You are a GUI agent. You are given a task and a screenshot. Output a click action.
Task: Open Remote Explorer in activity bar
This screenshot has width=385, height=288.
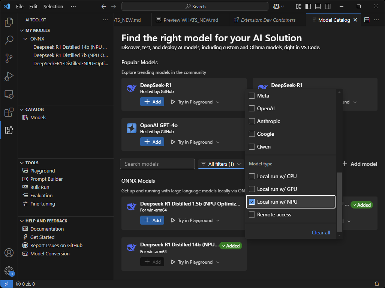9,94
